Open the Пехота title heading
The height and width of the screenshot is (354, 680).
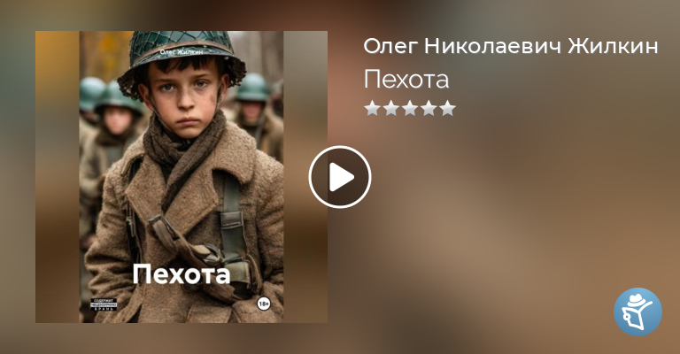[406, 80]
